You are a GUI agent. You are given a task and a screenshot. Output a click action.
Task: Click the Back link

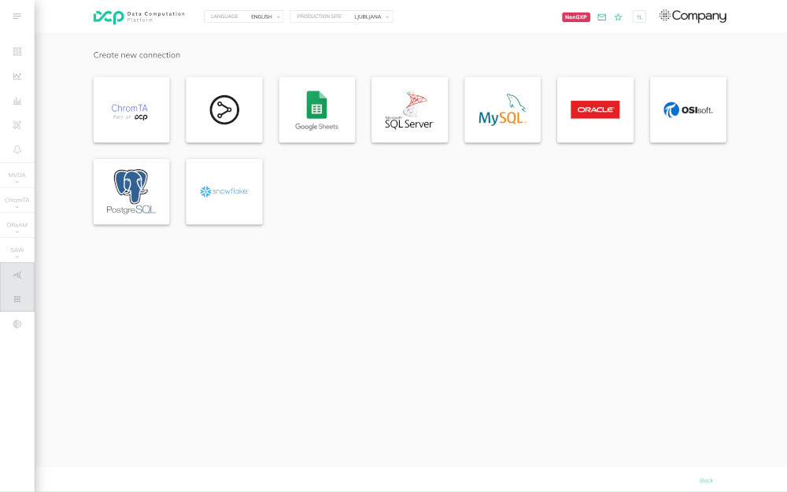(706, 480)
